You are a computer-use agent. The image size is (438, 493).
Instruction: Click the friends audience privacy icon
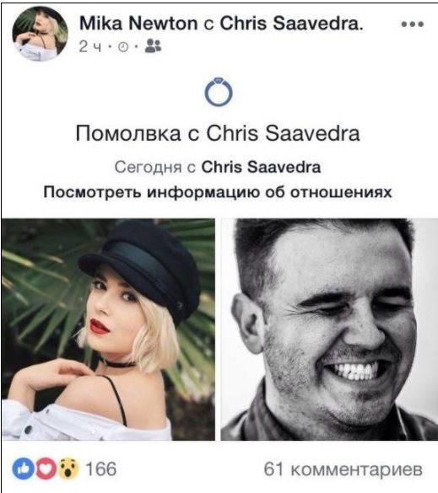point(153,46)
